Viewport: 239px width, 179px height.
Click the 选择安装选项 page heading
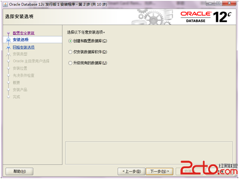tap(19, 16)
